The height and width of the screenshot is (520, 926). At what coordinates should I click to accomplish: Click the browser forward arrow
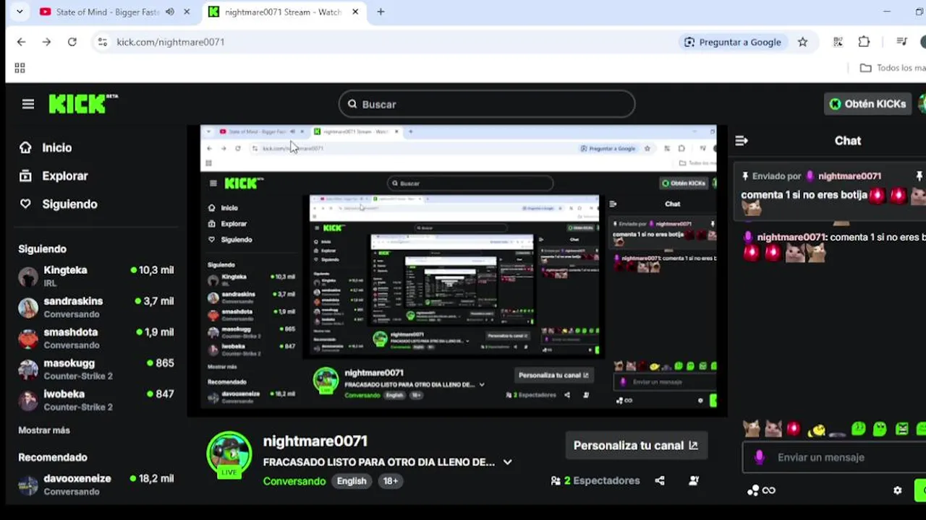point(46,42)
